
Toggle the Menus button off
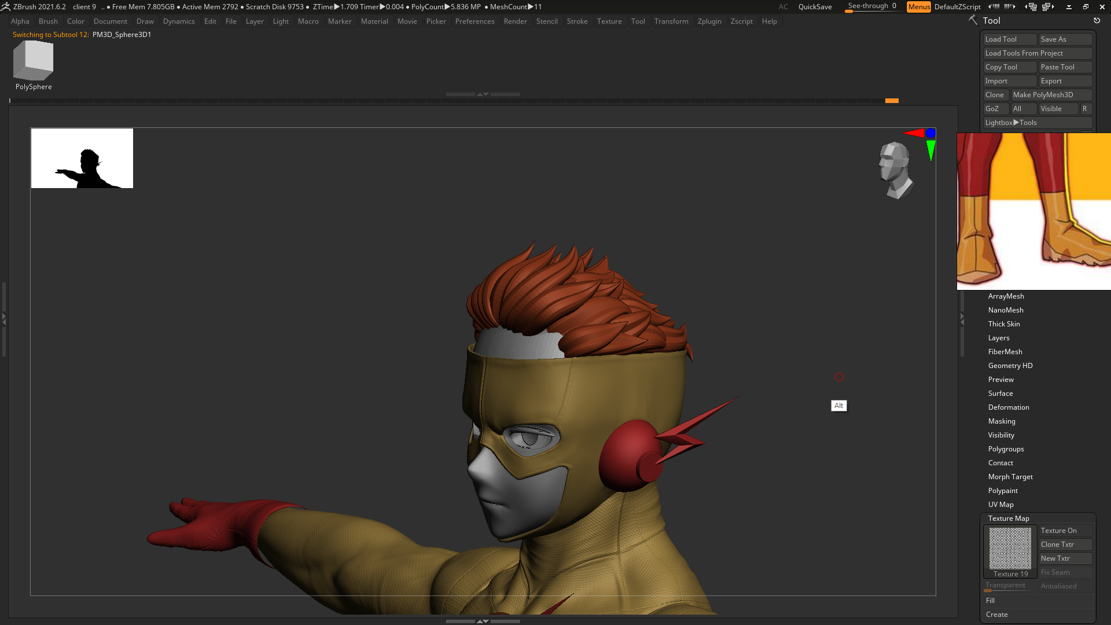919,7
